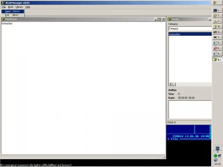Click the JKLibManager title bar icon
This screenshot has height=167, width=223.
[2, 3]
